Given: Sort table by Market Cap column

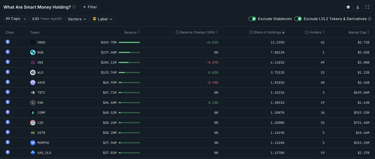Looking at the screenshot, I should point(359,32).
